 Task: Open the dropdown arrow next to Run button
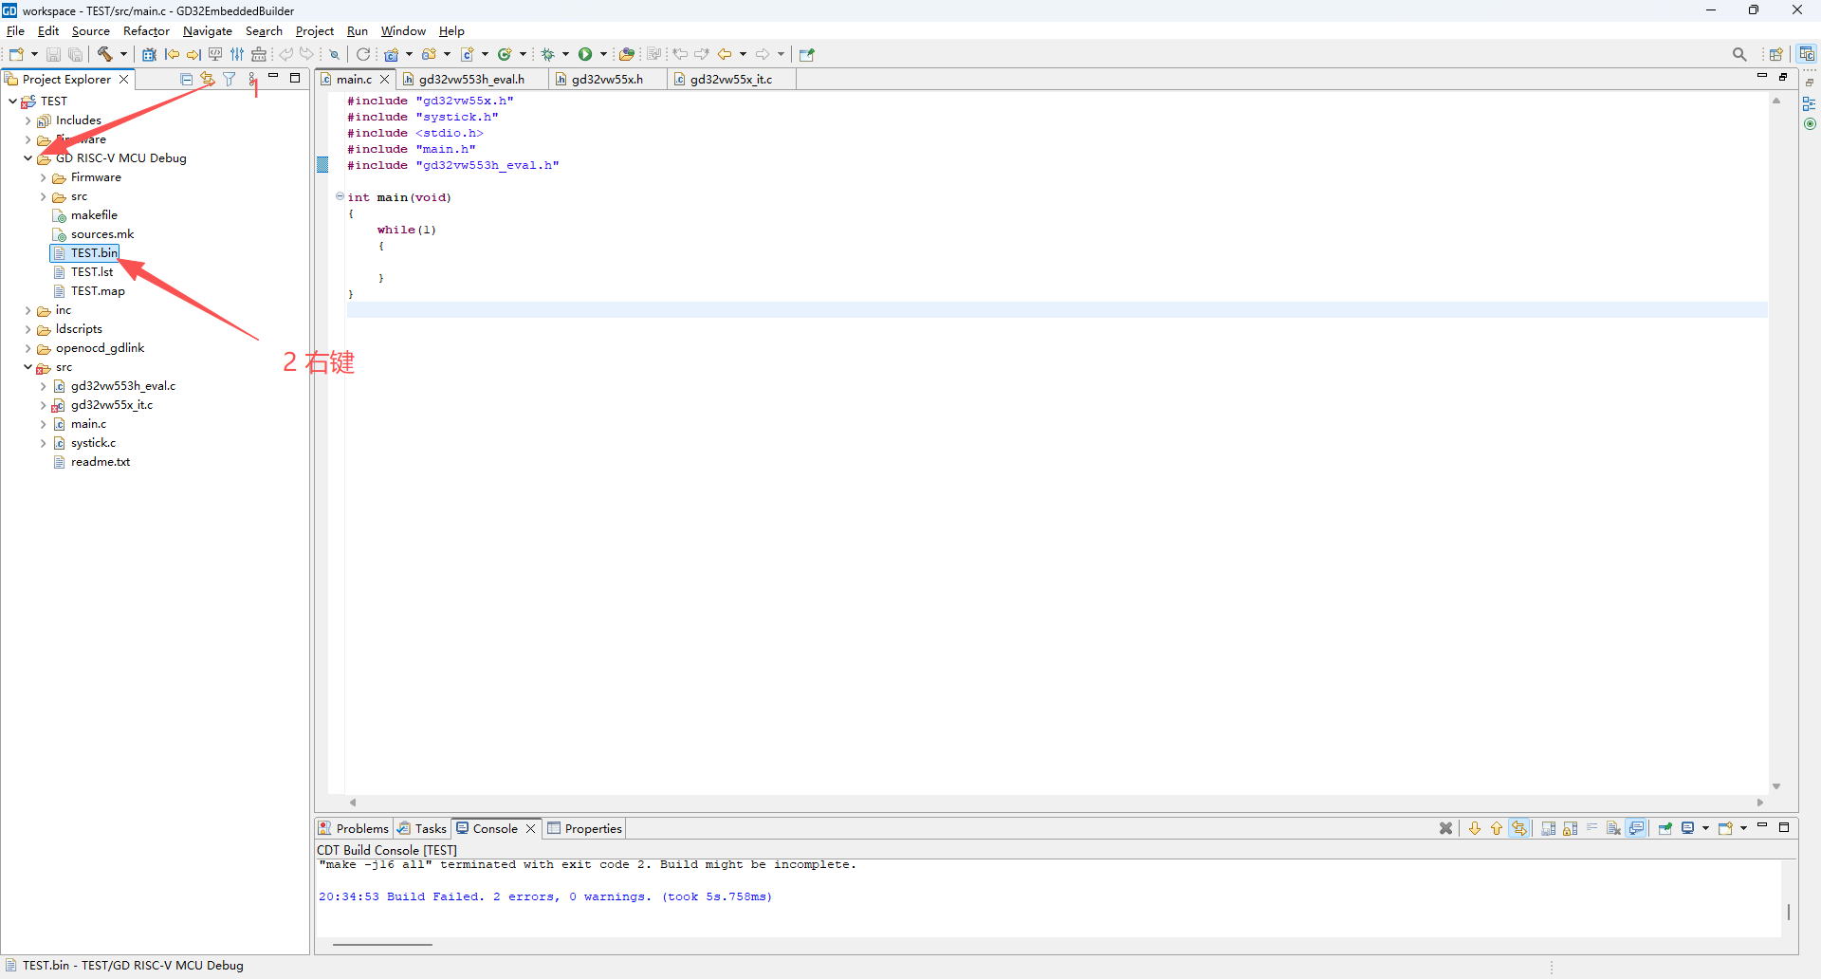coord(603,54)
